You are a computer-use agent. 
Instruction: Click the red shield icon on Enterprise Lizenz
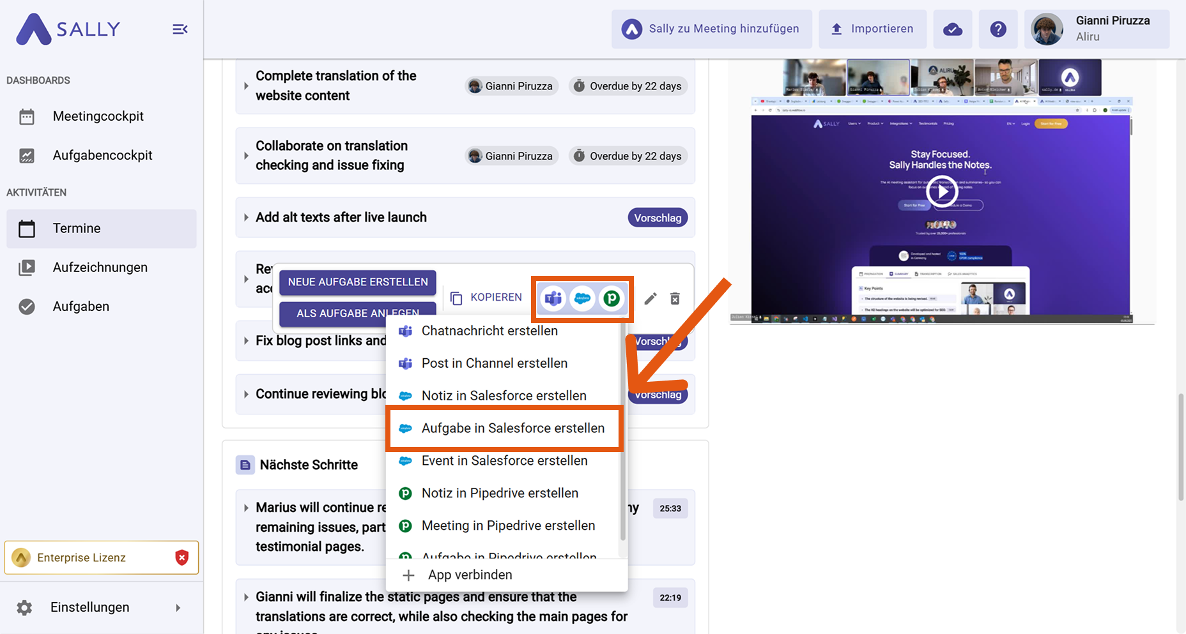182,557
